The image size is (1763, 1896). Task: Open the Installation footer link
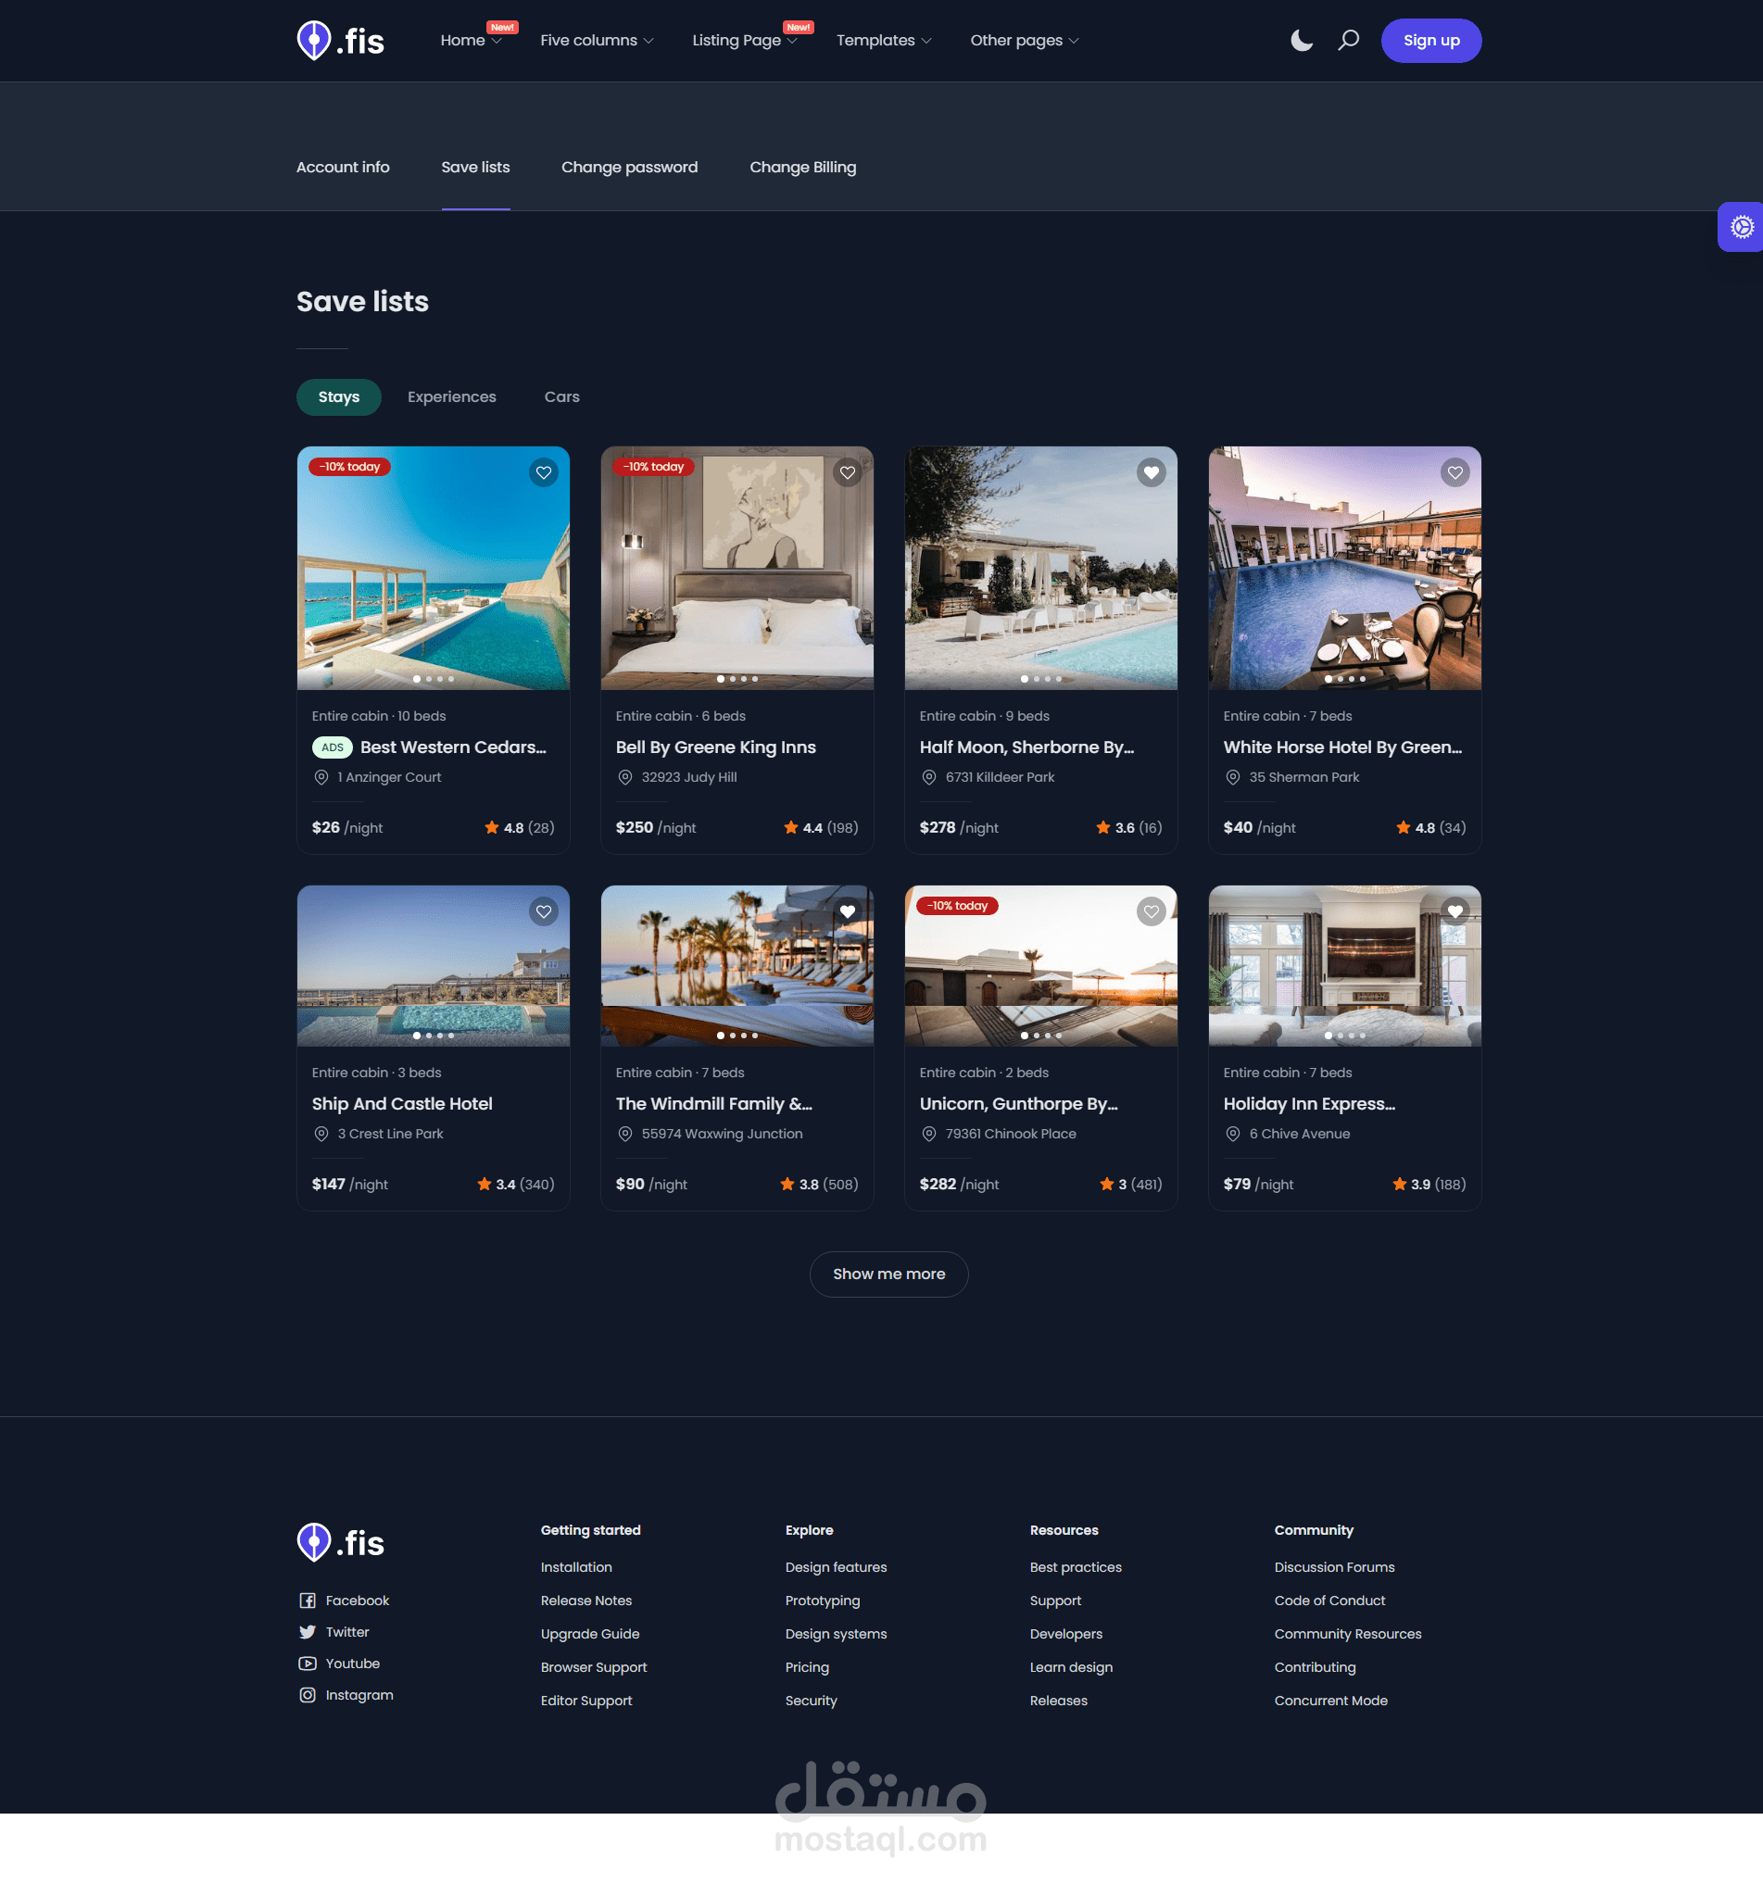[576, 1567]
